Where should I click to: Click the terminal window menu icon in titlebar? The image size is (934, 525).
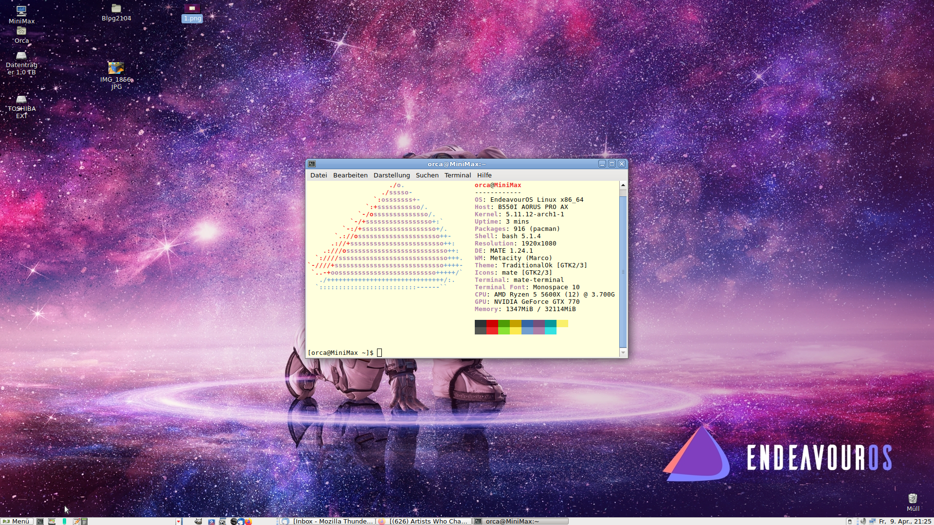click(312, 164)
